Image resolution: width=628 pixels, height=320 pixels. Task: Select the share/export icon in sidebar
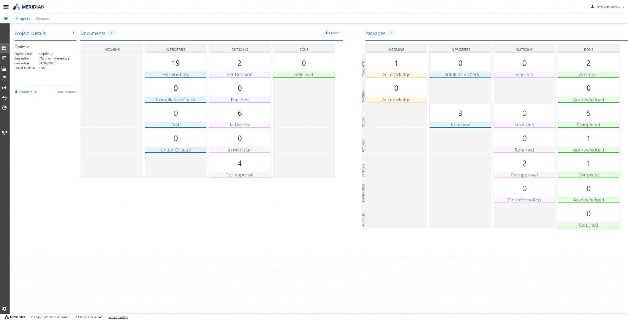pyautogui.click(x=4, y=88)
